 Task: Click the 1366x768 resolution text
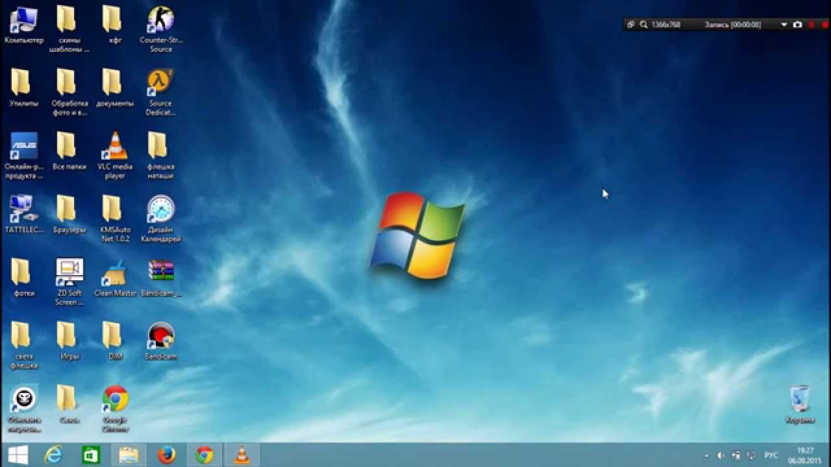tap(665, 25)
